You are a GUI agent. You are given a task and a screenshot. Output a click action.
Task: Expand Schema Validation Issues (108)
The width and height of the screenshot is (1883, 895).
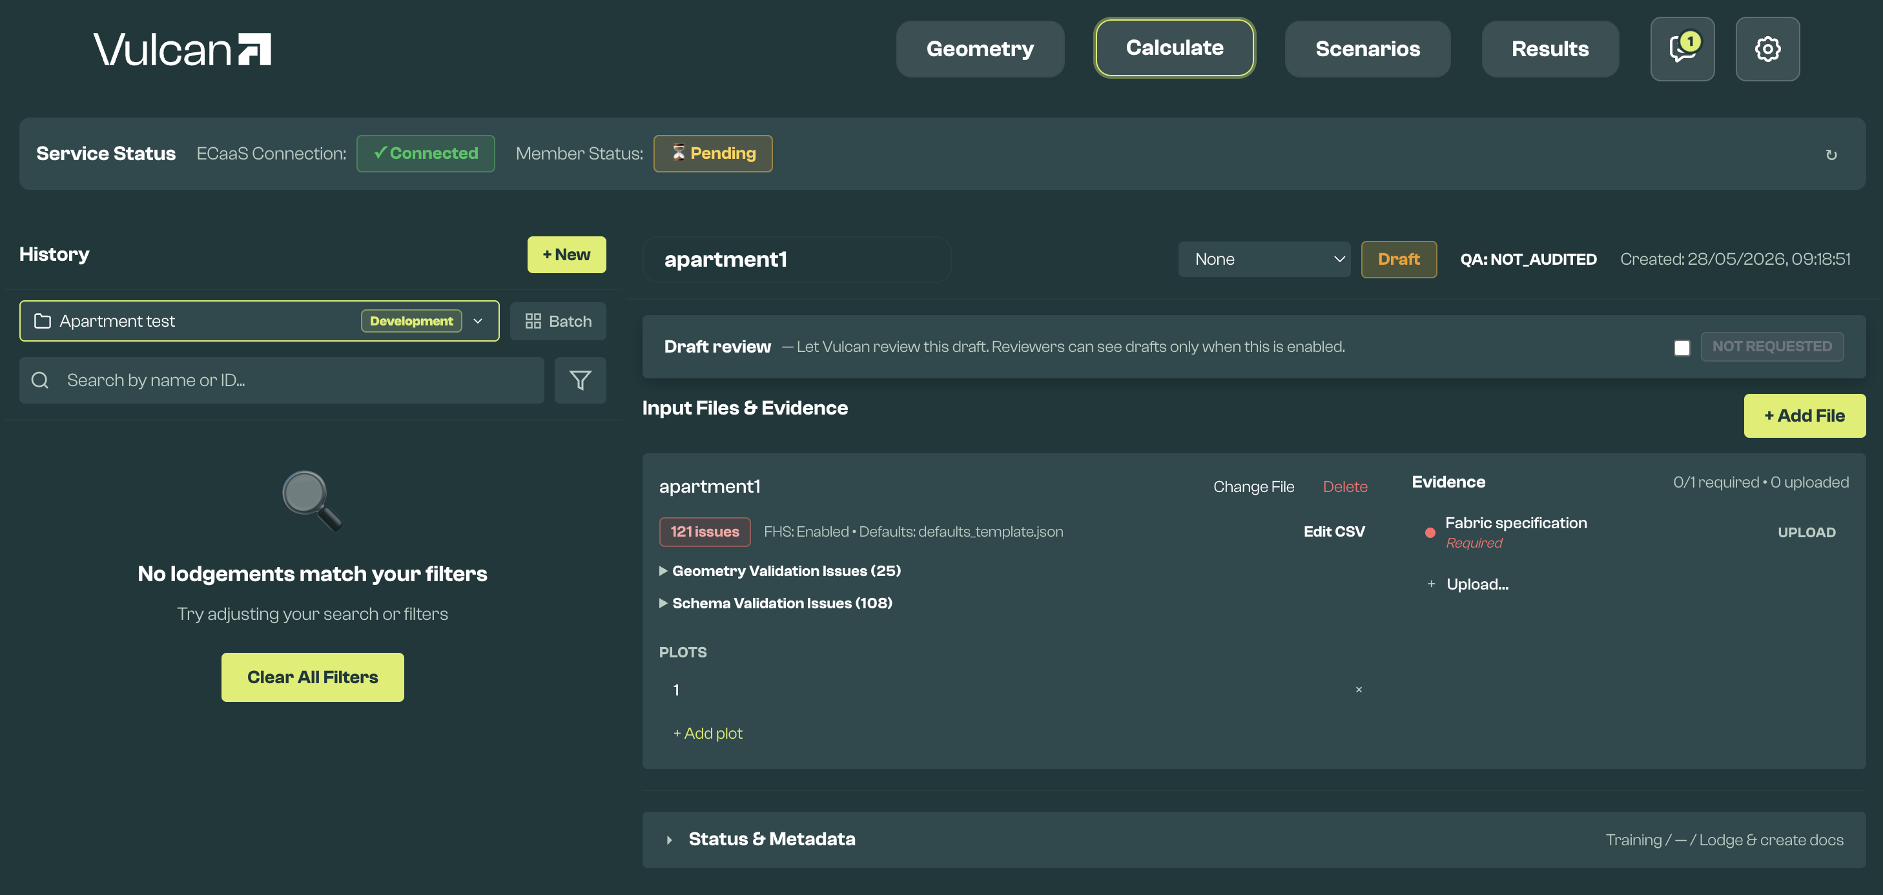[776, 603]
